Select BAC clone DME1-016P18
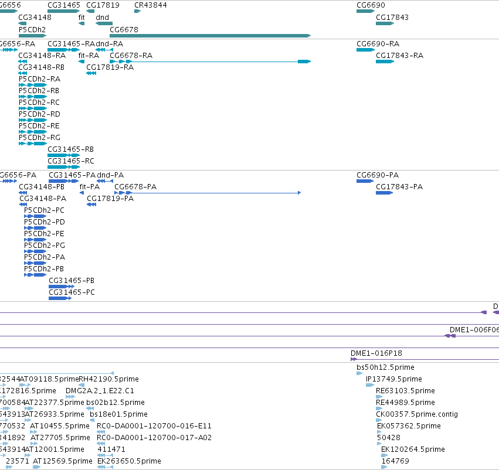The height and width of the screenshot is (470, 499). click(376, 353)
